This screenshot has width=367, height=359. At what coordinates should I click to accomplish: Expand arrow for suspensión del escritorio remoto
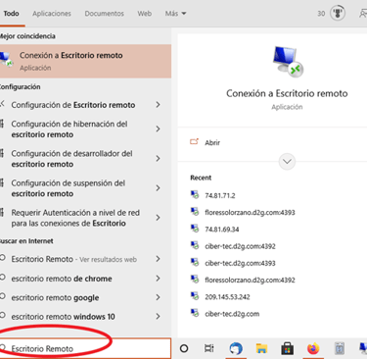click(158, 188)
